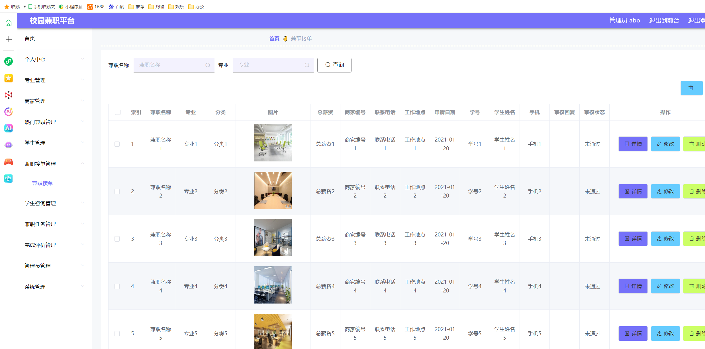Open the 兼职接单 menu item
This screenshot has width=705, height=349.
click(42, 183)
